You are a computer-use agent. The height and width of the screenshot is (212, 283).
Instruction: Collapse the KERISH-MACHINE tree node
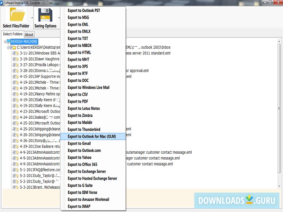(5, 41)
